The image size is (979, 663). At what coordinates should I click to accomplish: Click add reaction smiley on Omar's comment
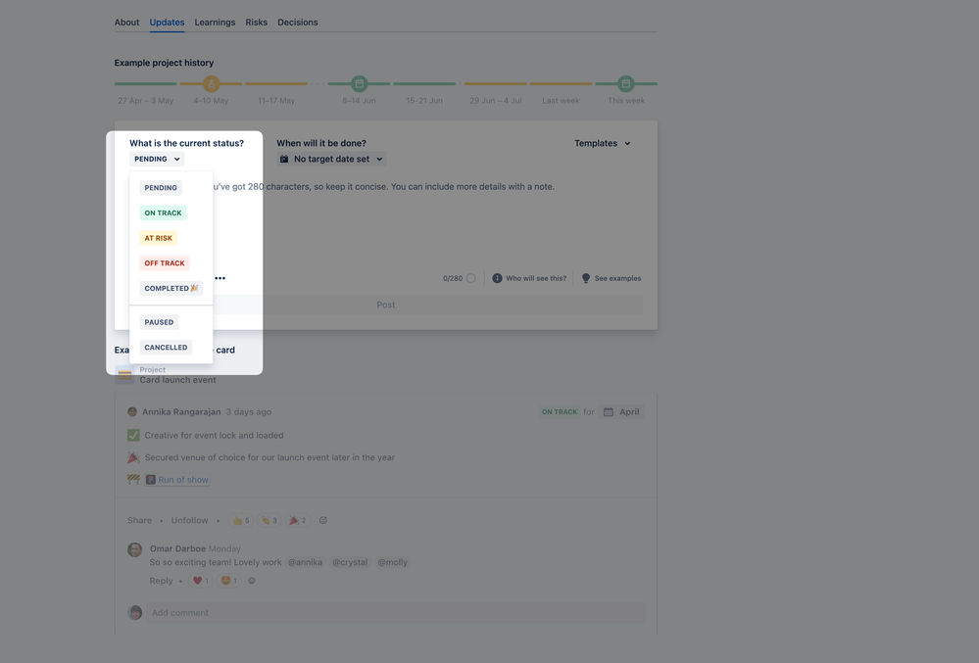coord(252,581)
